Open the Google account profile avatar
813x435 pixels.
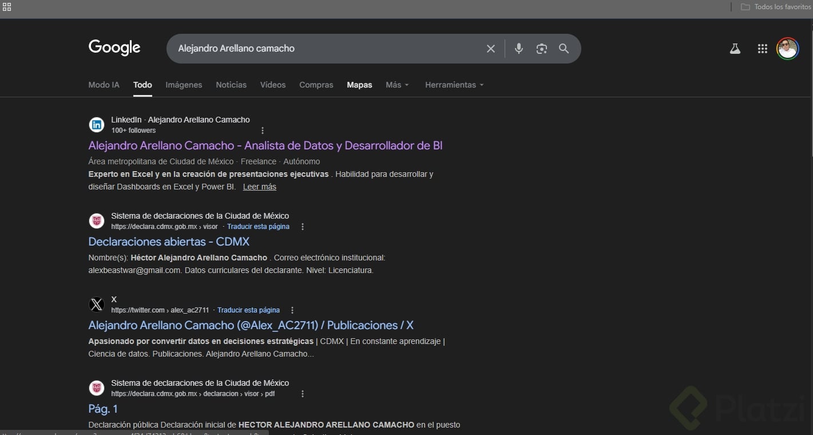[788, 49]
